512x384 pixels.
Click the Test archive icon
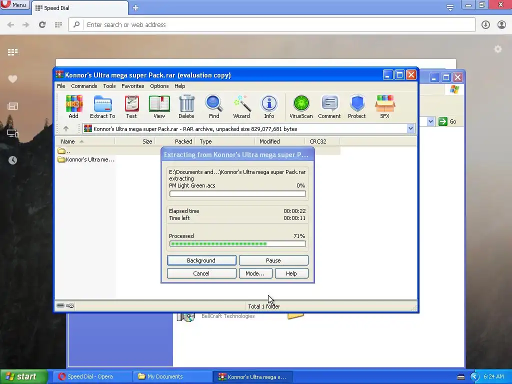tap(131, 107)
